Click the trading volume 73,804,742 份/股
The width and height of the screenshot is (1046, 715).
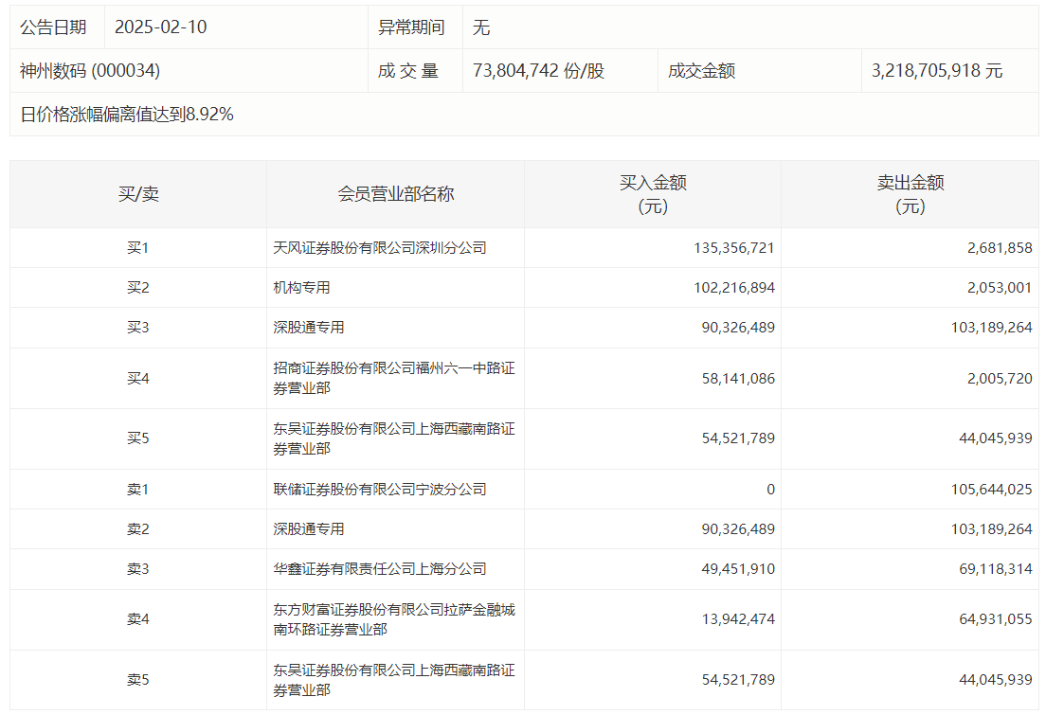pyautogui.click(x=537, y=71)
